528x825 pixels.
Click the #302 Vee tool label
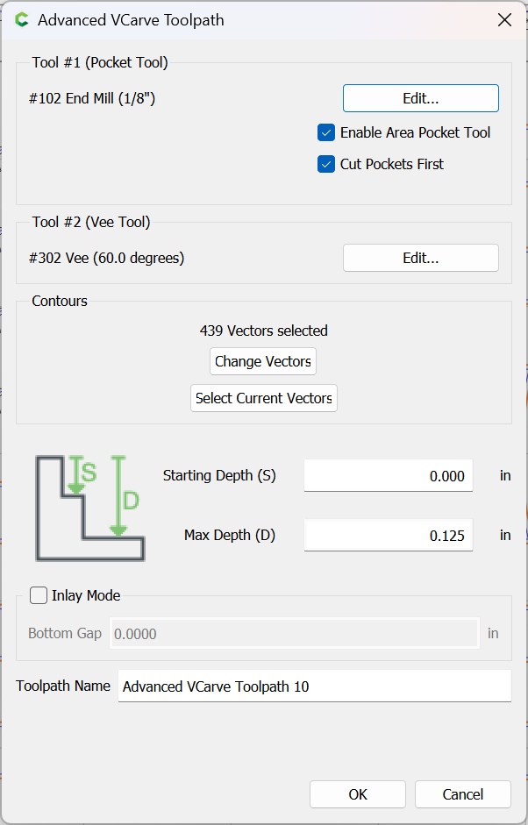(106, 258)
